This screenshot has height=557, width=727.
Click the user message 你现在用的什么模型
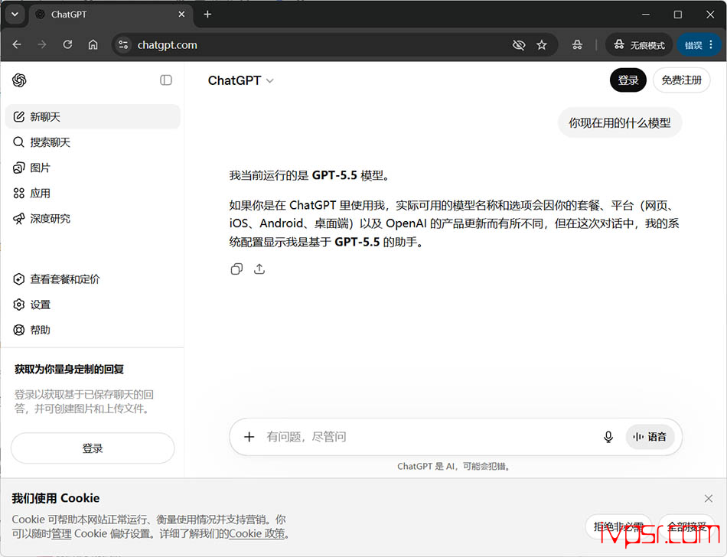tap(619, 122)
